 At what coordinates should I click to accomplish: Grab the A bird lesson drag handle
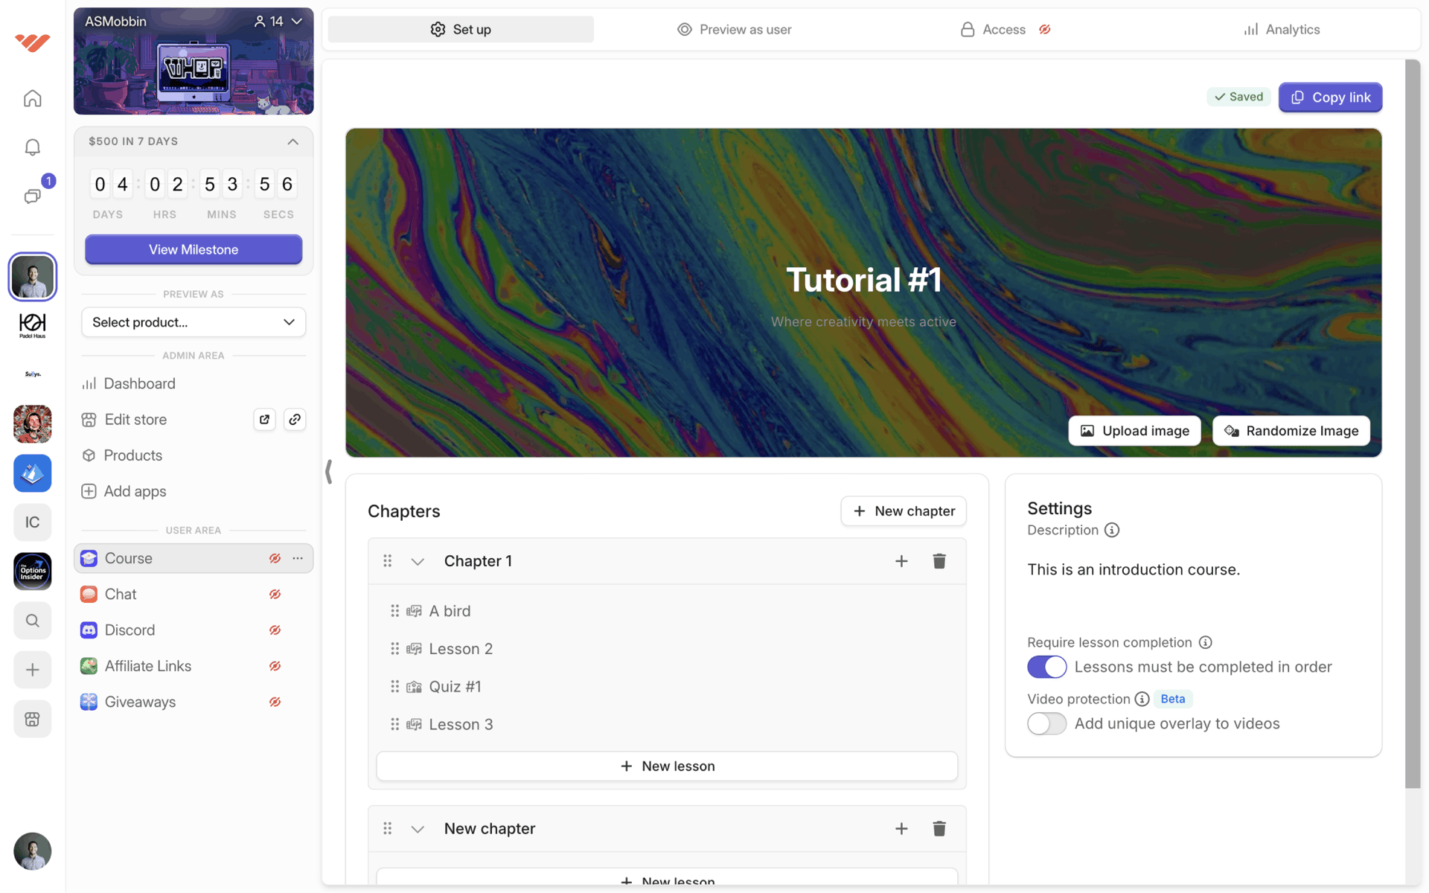coord(394,610)
